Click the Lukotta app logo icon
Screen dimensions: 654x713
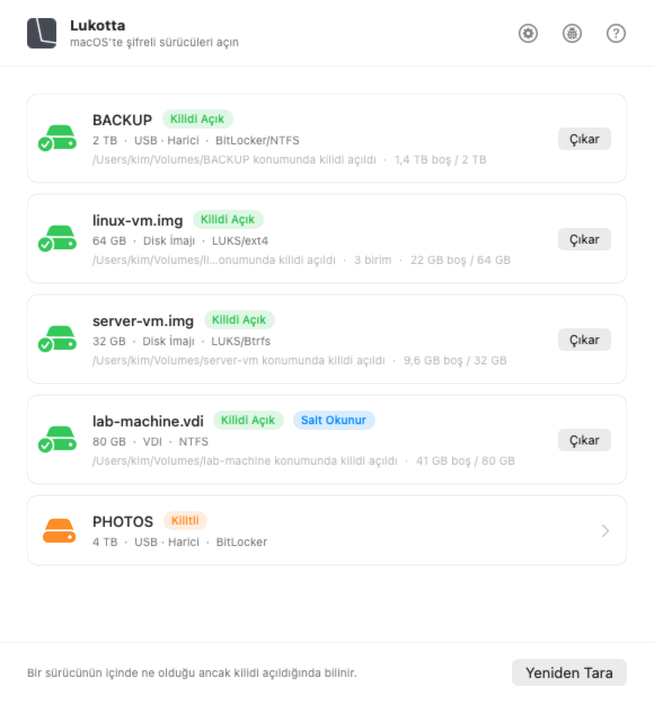[x=42, y=33]
